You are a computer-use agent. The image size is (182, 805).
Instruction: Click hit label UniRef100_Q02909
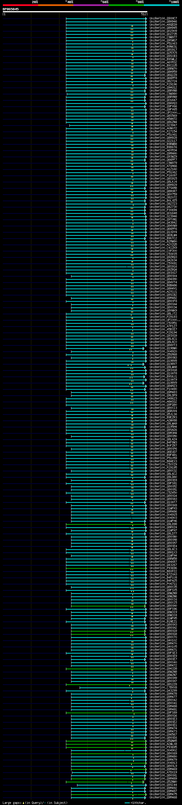pos(163,31)
